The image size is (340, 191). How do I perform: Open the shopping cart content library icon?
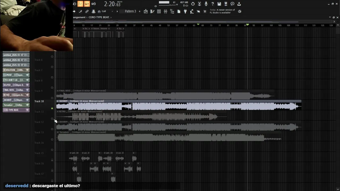205,11
